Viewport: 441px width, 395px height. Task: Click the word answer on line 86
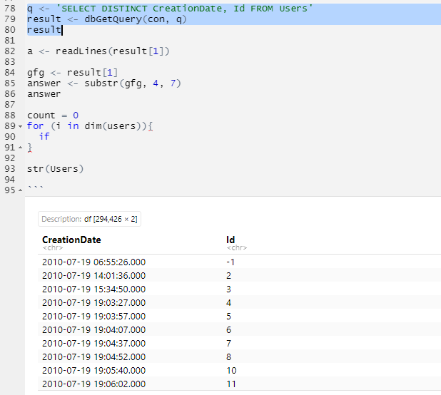coord(44,94)
